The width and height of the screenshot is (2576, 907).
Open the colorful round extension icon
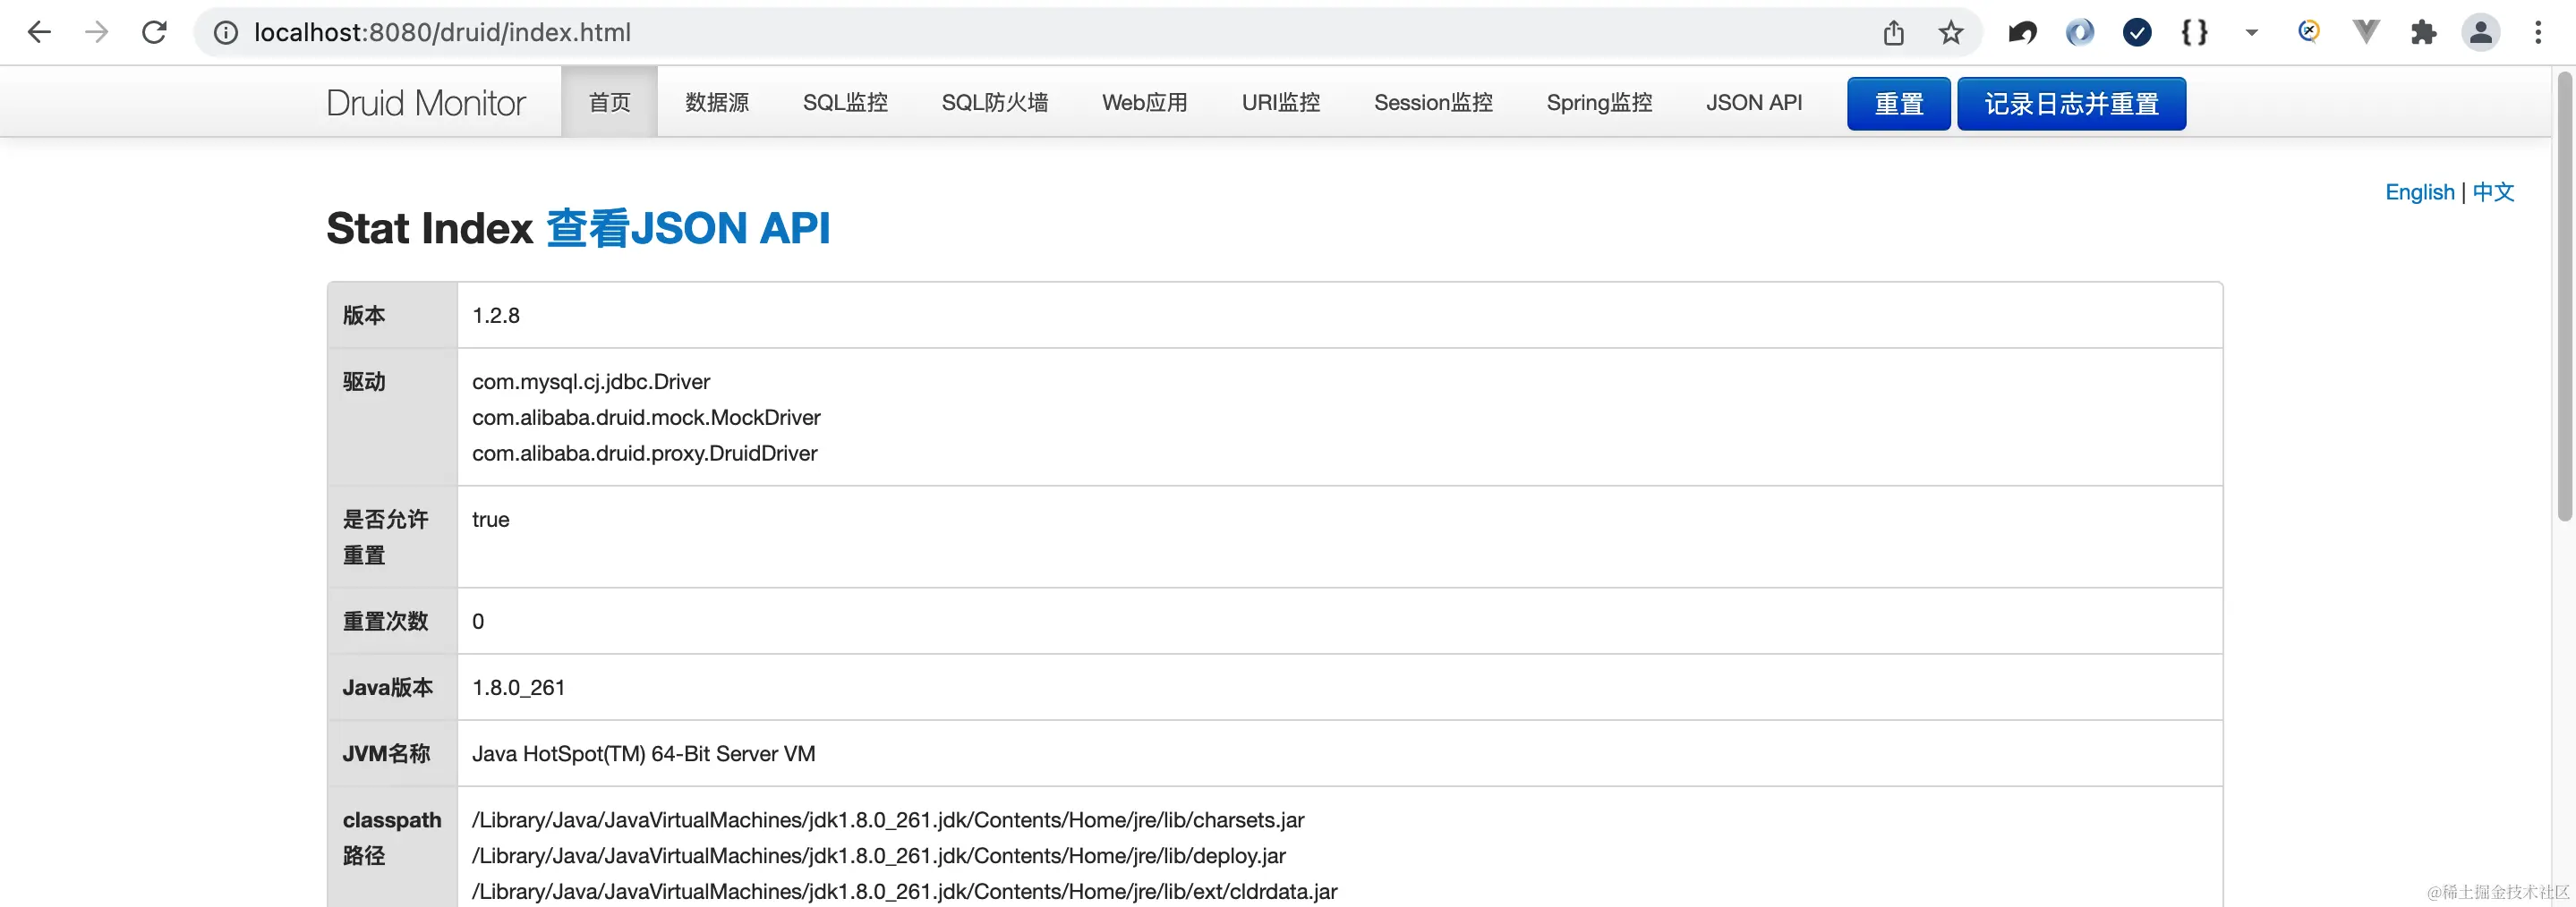pyautogui.click(x=2308, y=32)
